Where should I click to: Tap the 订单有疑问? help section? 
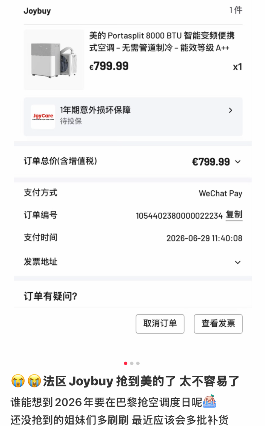[51, 296]
